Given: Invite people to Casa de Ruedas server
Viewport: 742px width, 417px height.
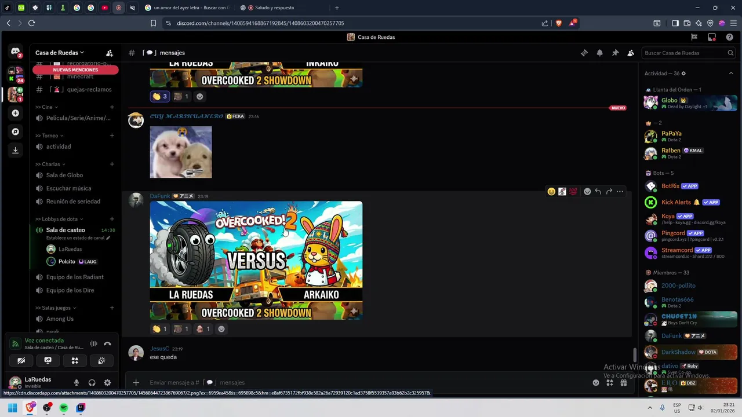Looking at the screenshot, I should pos(110,53).
